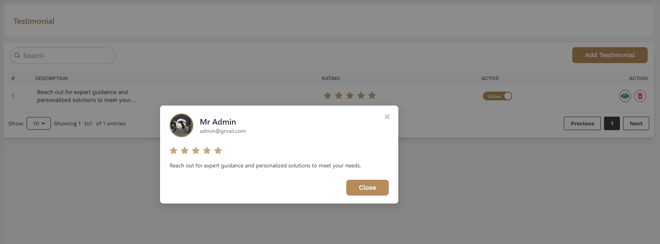Open the Show entries dropdown
This screenshot has height=244, width=660.
[39, 123]
